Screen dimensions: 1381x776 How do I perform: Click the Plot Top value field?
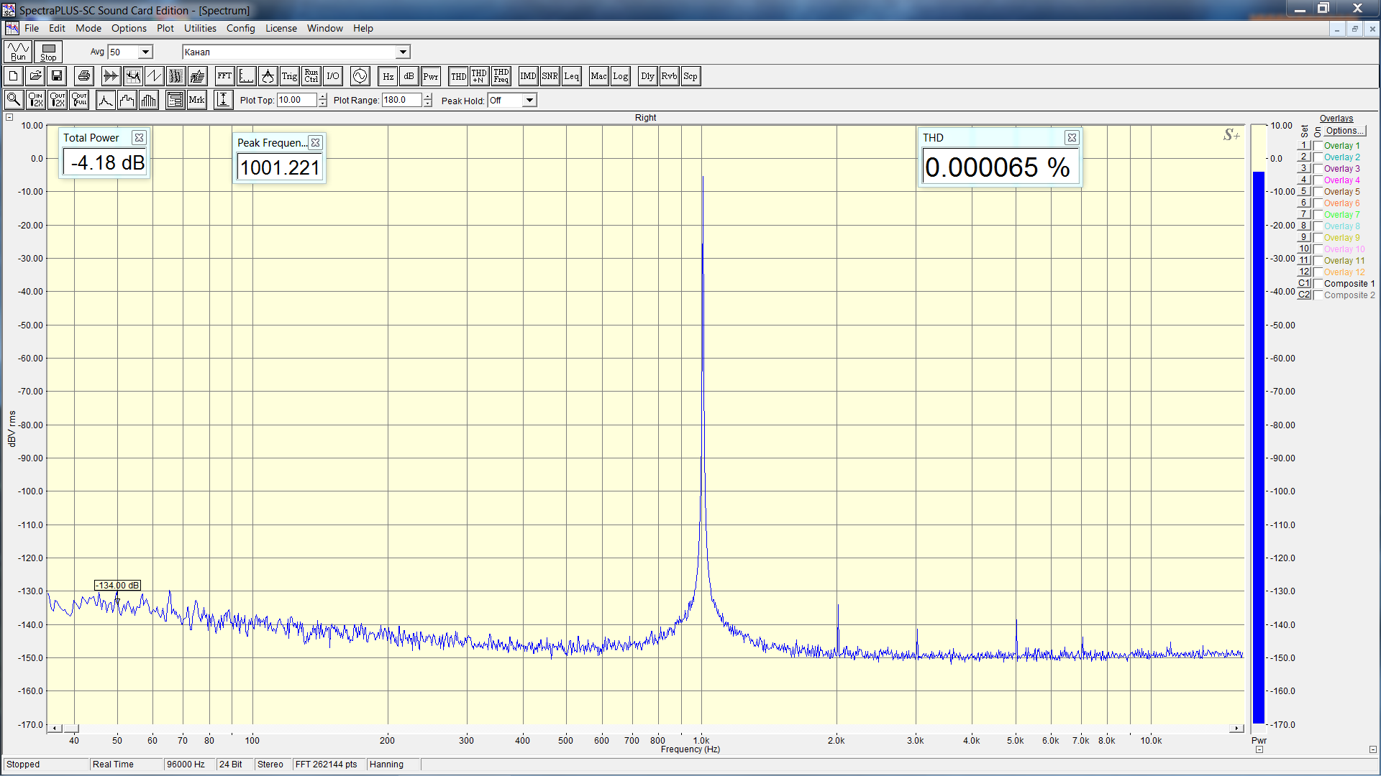coord(296,100)
